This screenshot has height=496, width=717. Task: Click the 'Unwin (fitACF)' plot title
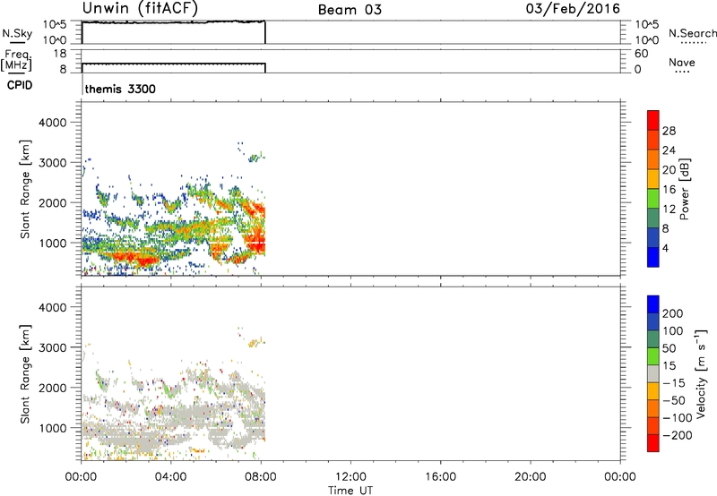coord(140,9)
